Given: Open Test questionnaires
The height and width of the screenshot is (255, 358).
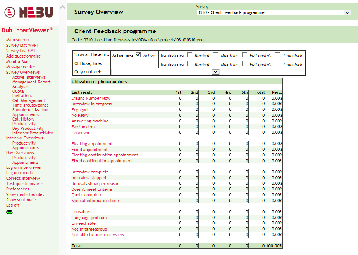Looking at the screenshot, I should click(x=25, y=184).
